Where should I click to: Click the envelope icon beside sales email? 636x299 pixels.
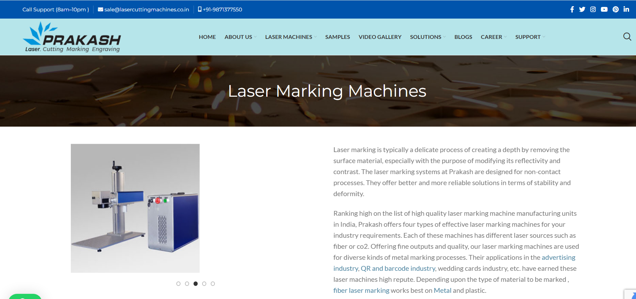click(x=100, y=9)
